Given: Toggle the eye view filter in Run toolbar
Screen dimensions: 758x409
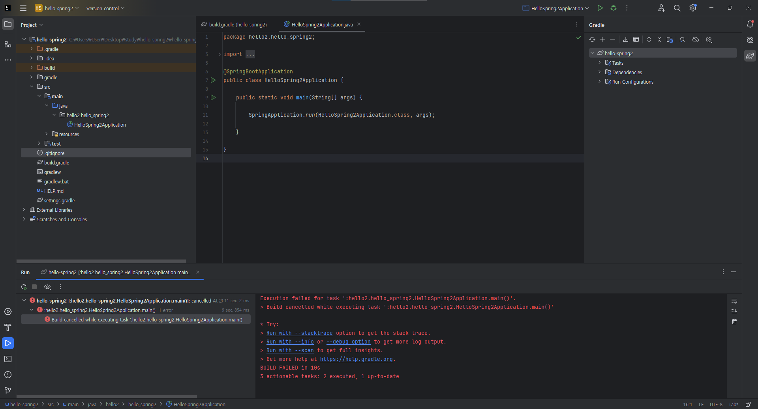Looking at the screenshot, I should tap(48, 287).
